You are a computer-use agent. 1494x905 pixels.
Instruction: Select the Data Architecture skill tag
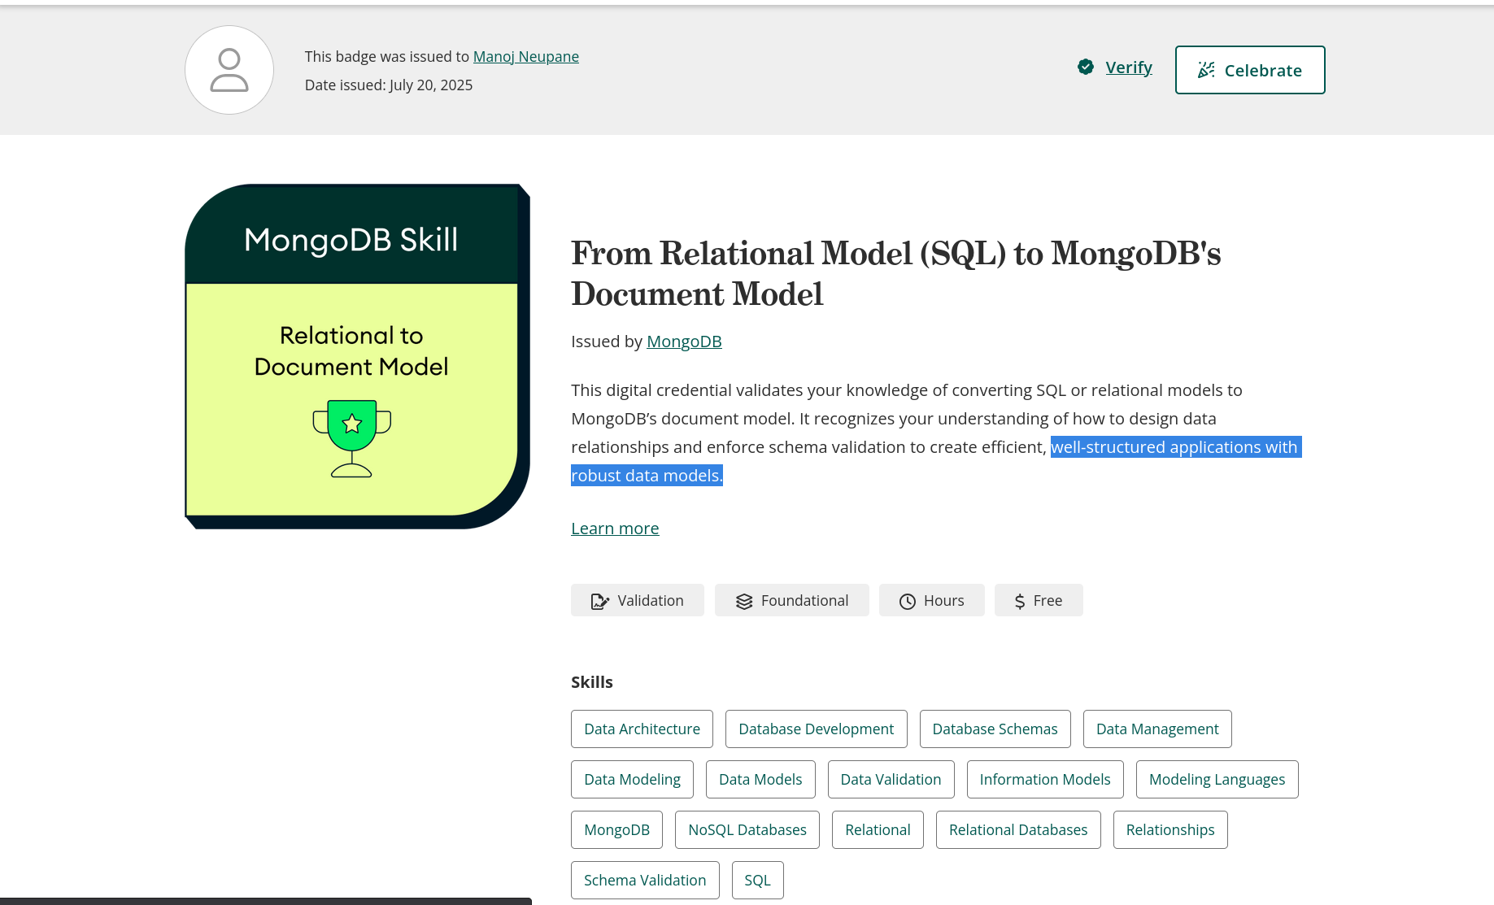642,729
